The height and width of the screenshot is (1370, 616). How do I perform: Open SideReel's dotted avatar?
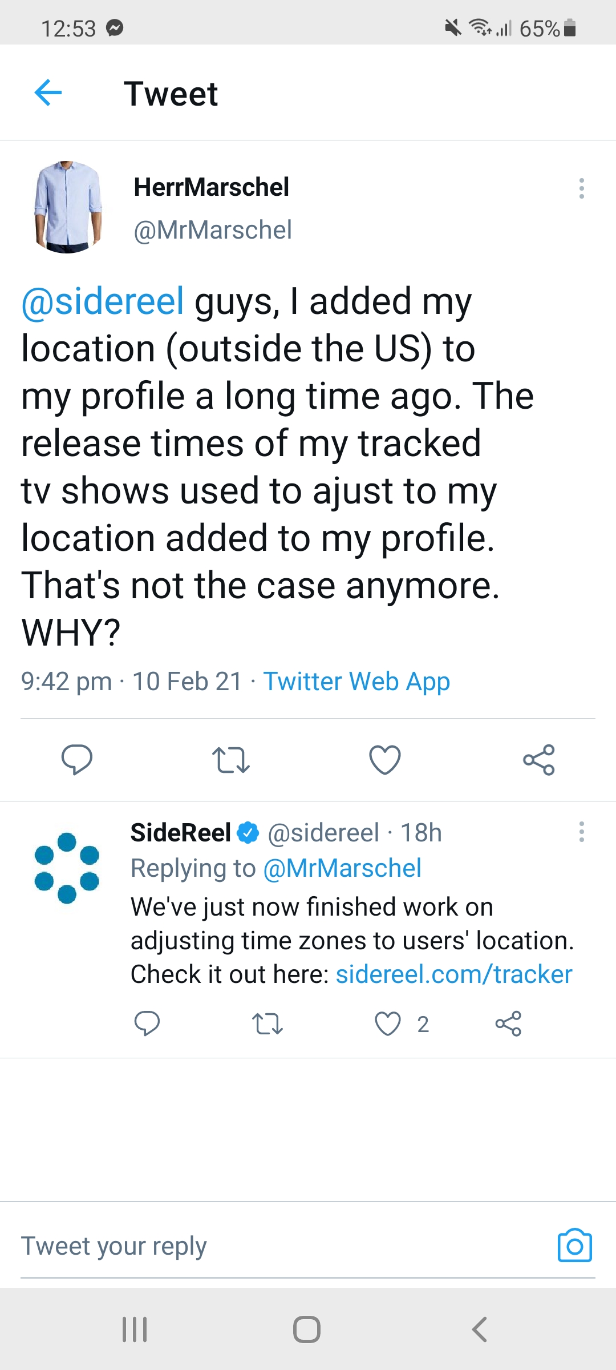(67, 868)
